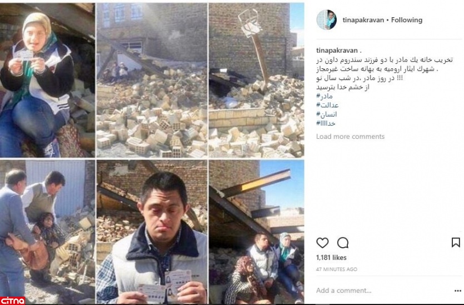Open the hashtag انسان
464x305 pixels.
(326, 114)
